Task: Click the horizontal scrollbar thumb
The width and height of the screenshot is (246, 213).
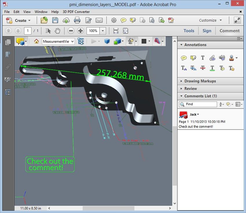Action: click(x=109, y=208)
